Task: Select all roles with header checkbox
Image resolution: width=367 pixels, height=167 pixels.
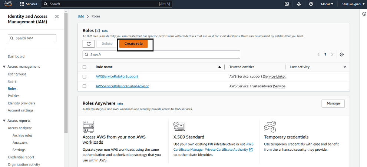Action: (x=85, y=67)
